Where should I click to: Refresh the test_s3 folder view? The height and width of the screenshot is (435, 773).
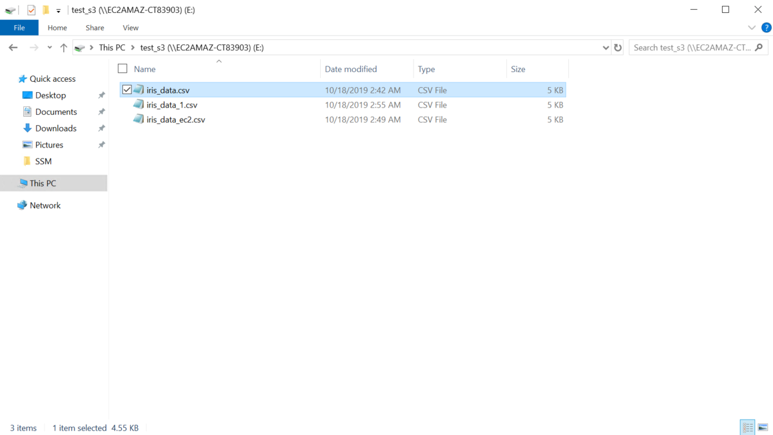coord(618,48)
